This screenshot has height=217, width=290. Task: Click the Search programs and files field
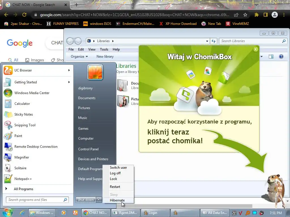click(x=37, y=200)
